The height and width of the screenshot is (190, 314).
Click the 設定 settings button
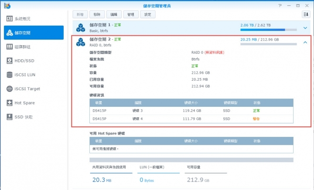click(148, 14)
